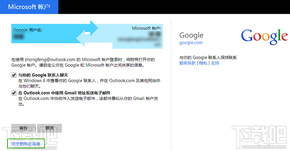Click the 取消 button
The height and width of the screenshot is (151, 290).
[x=50, y=128]
